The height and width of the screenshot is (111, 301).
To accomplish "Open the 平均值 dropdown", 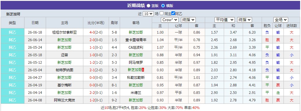I will (x=225, y=20).
